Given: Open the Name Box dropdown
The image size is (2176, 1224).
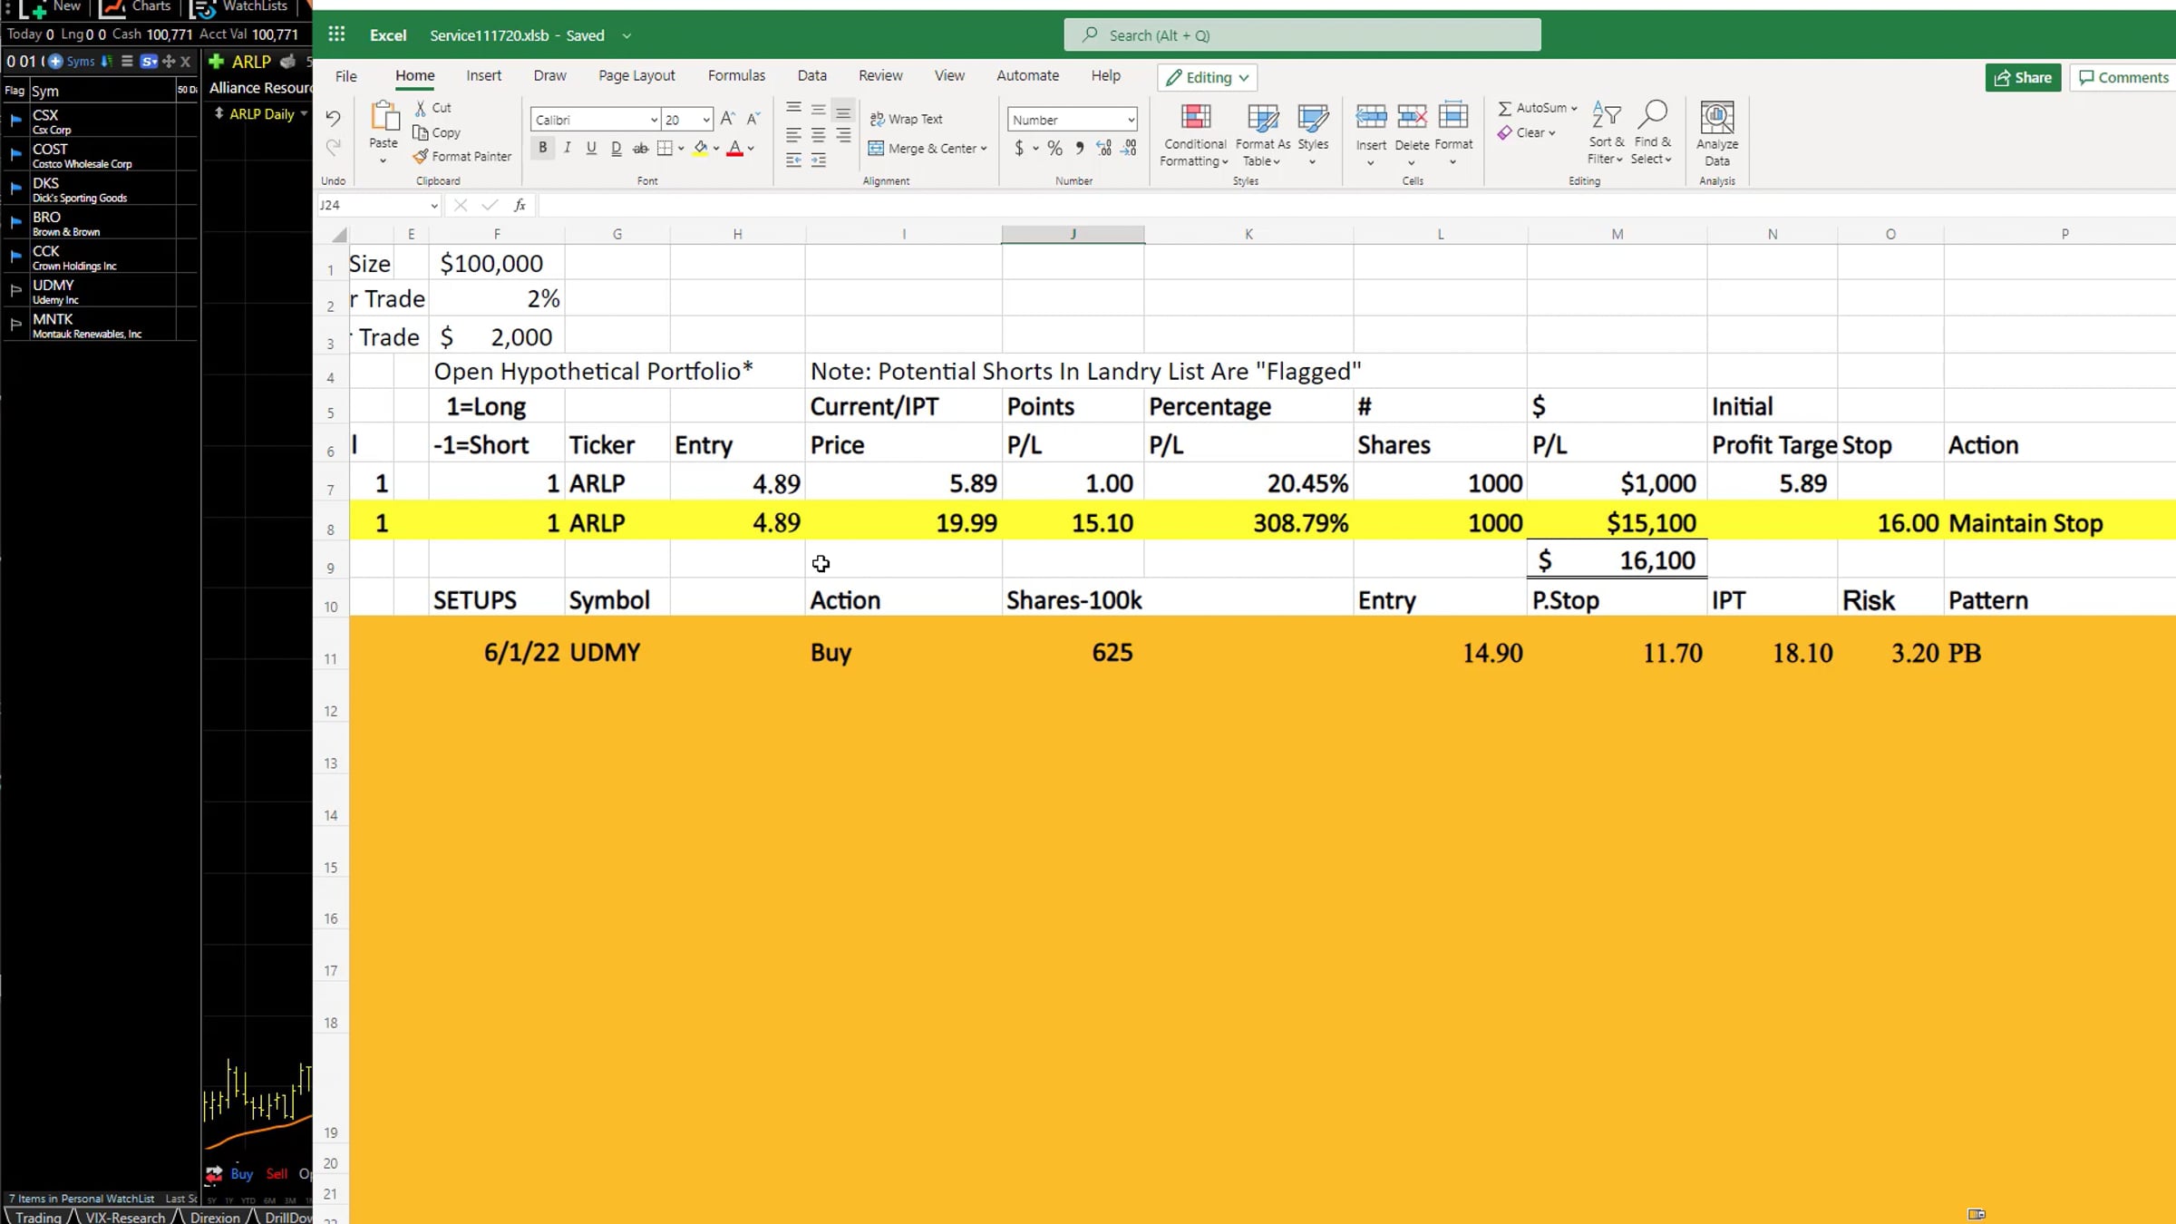Looking at the screenshot, I should 434,206.
